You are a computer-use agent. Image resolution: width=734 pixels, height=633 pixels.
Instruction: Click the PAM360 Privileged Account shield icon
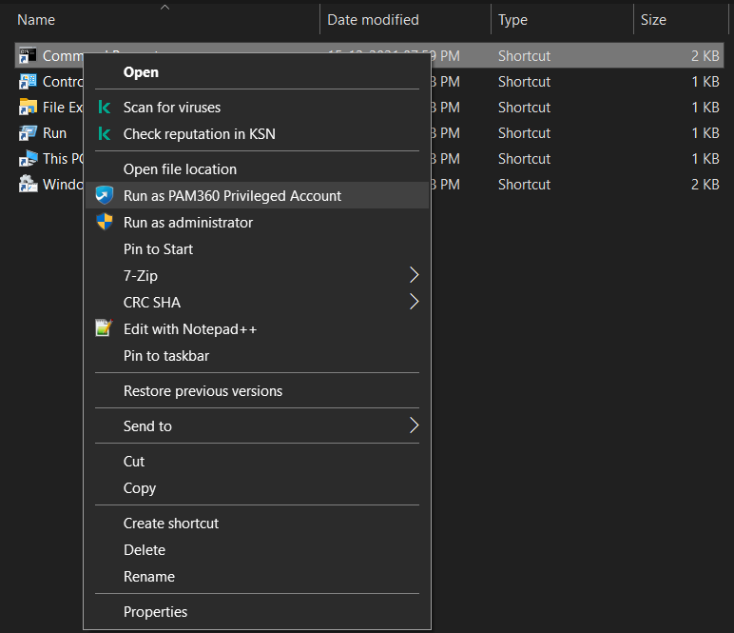coord(105,196)
